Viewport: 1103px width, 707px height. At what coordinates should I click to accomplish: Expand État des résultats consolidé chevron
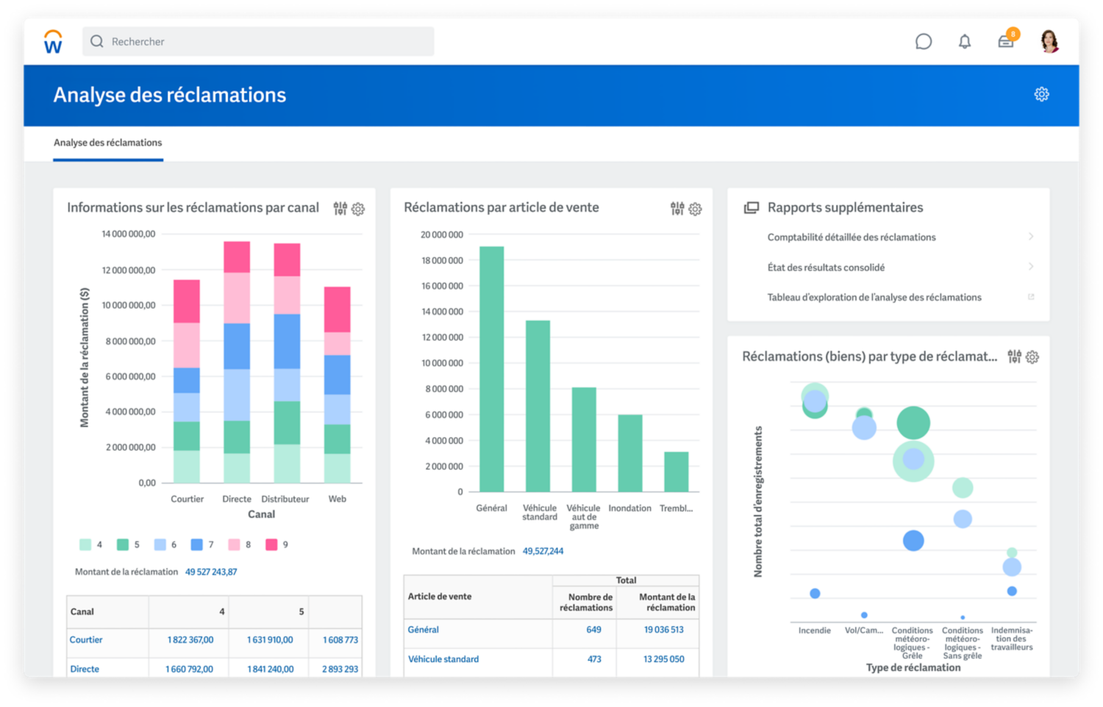point(1031,267)
